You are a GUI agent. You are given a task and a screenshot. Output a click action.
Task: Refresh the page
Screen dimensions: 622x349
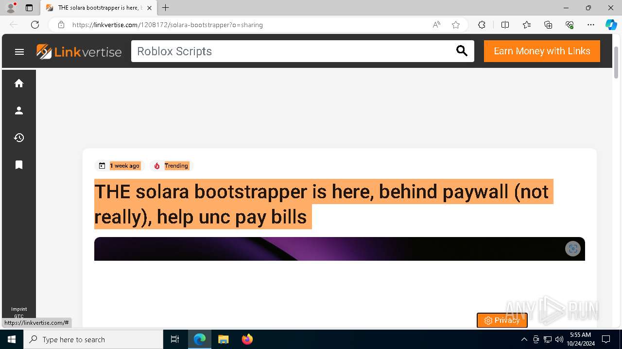tap(35, 25)
